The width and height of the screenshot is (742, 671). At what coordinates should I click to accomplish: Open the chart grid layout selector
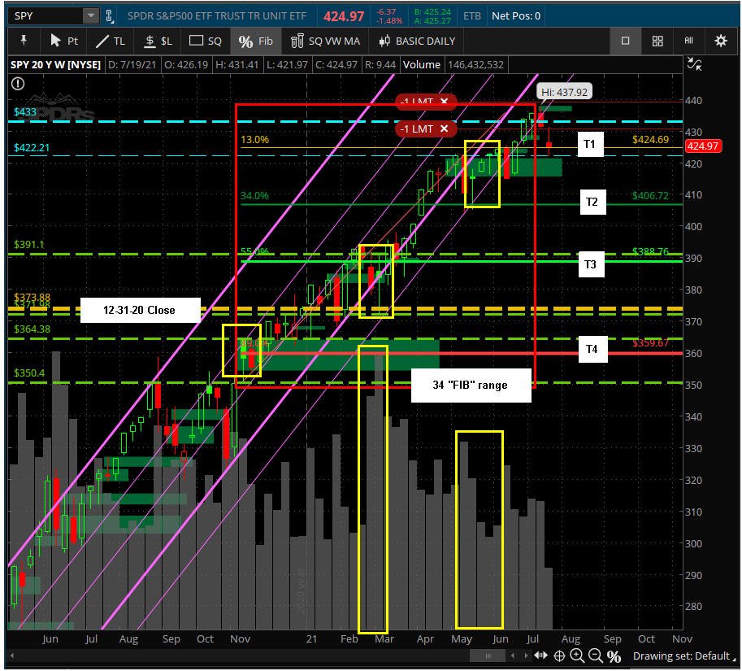click(x=657, y=41)
